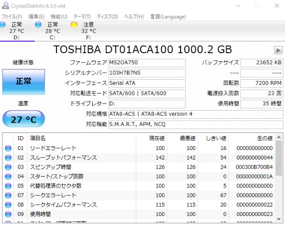Viewport: 285px width, 225px height.
Task: Go to next disk with arrow button
Action: click(278, 50)
